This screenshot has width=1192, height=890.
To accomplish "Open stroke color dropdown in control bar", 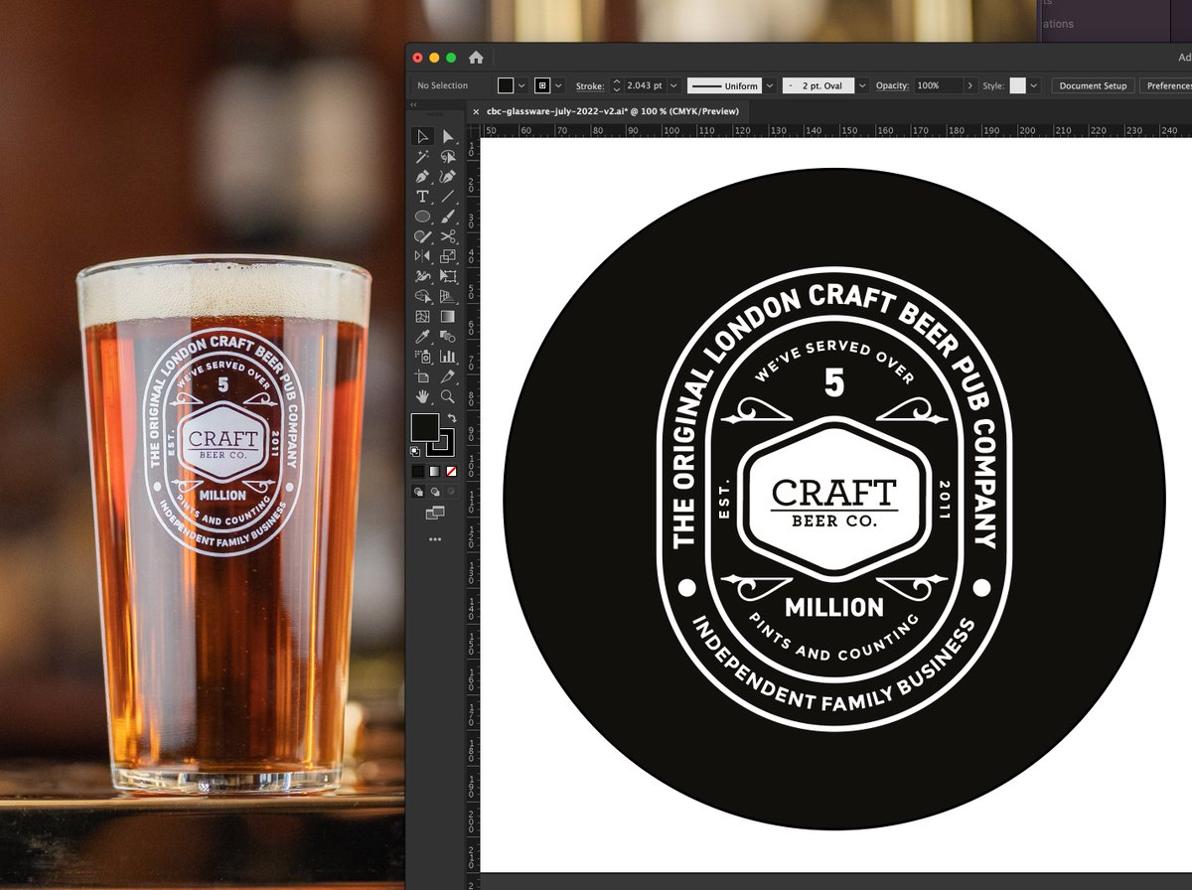I will coord(559,85).
